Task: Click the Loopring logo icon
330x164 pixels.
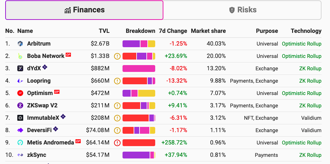Action: [x=20, y=81]
